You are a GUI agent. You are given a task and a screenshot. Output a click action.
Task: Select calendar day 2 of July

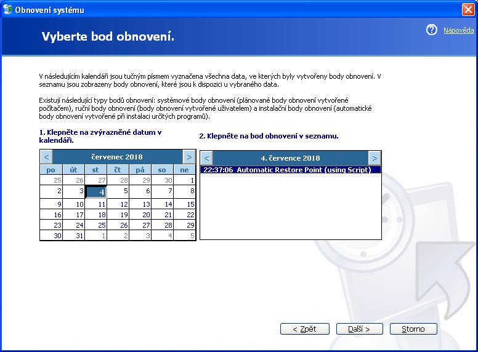coord(51,191)
